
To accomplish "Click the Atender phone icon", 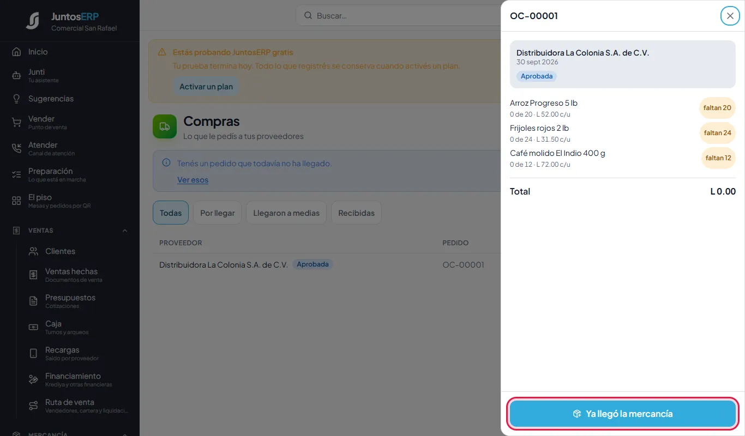I will click(16, 149).
